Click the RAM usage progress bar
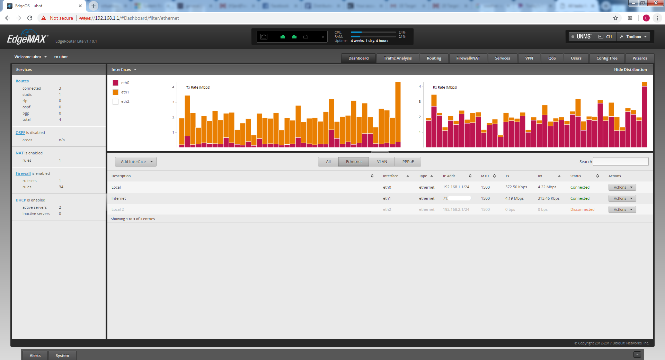This screenshot has height=360, width=665. coord(373,37)
